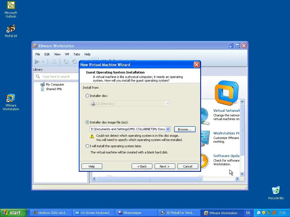Screen dimensions: 290x217
Task: Click the vertical scrollbar thumb in home tab
Action: point(242,130)
